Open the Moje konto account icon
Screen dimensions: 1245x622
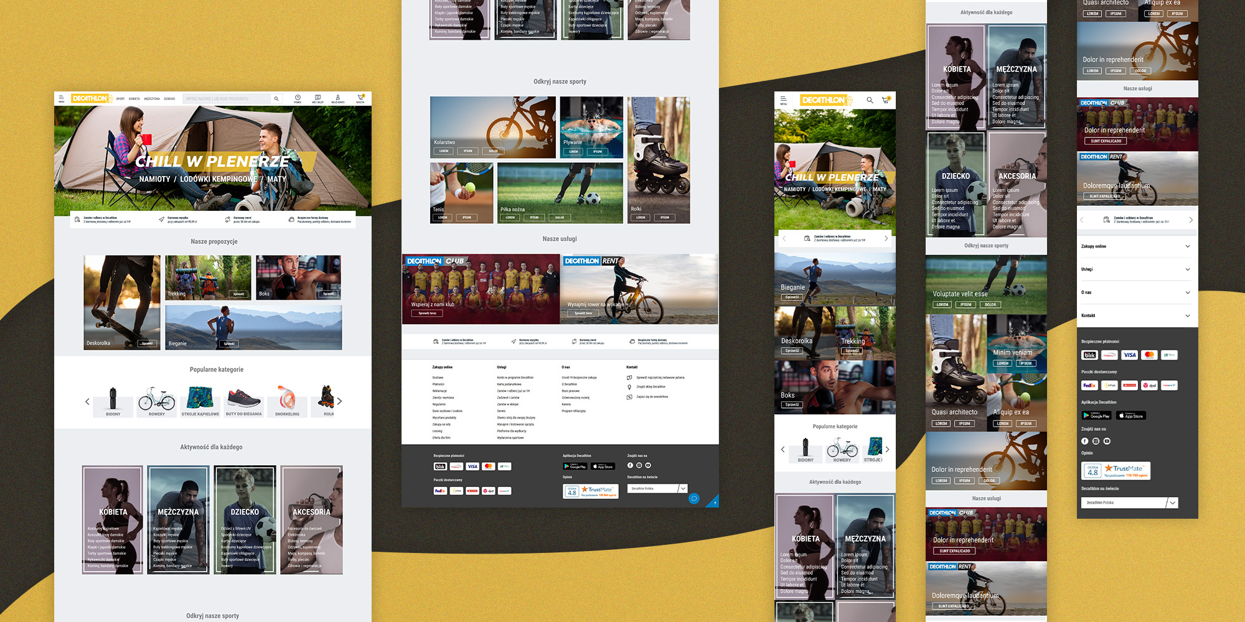pos(338,98)
